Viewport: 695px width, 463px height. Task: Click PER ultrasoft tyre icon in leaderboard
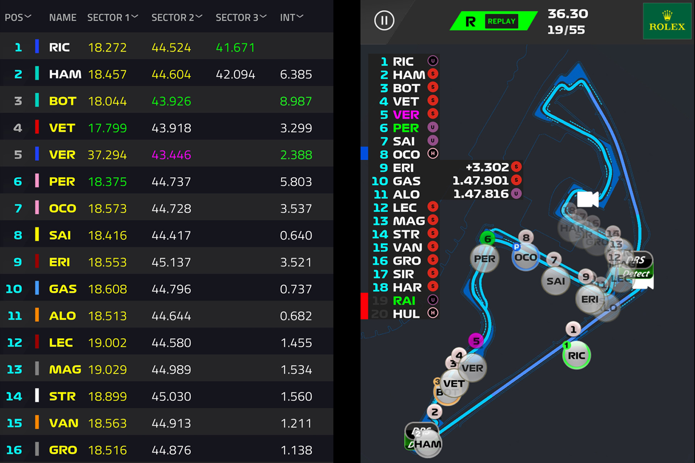point(433,127)
